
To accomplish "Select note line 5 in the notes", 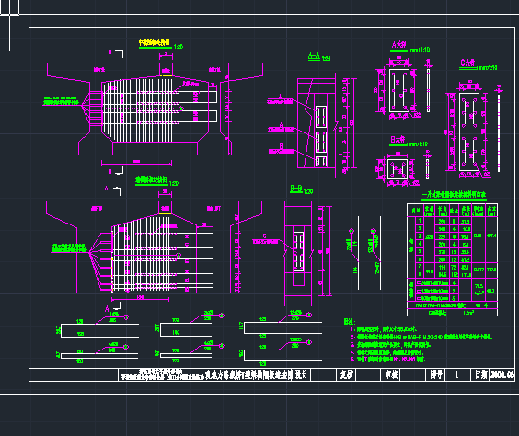I will (x=387, y=359).
